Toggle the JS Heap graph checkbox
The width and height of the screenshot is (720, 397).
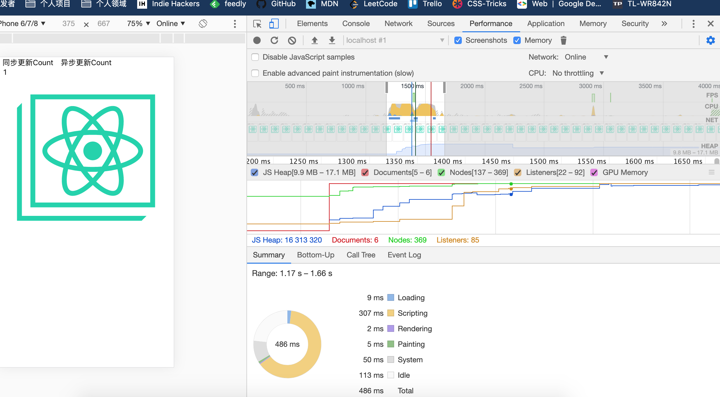coord(254,172)
